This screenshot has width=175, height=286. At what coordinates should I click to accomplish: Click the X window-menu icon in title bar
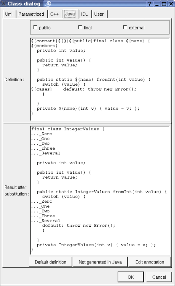[x=4, y=4]
